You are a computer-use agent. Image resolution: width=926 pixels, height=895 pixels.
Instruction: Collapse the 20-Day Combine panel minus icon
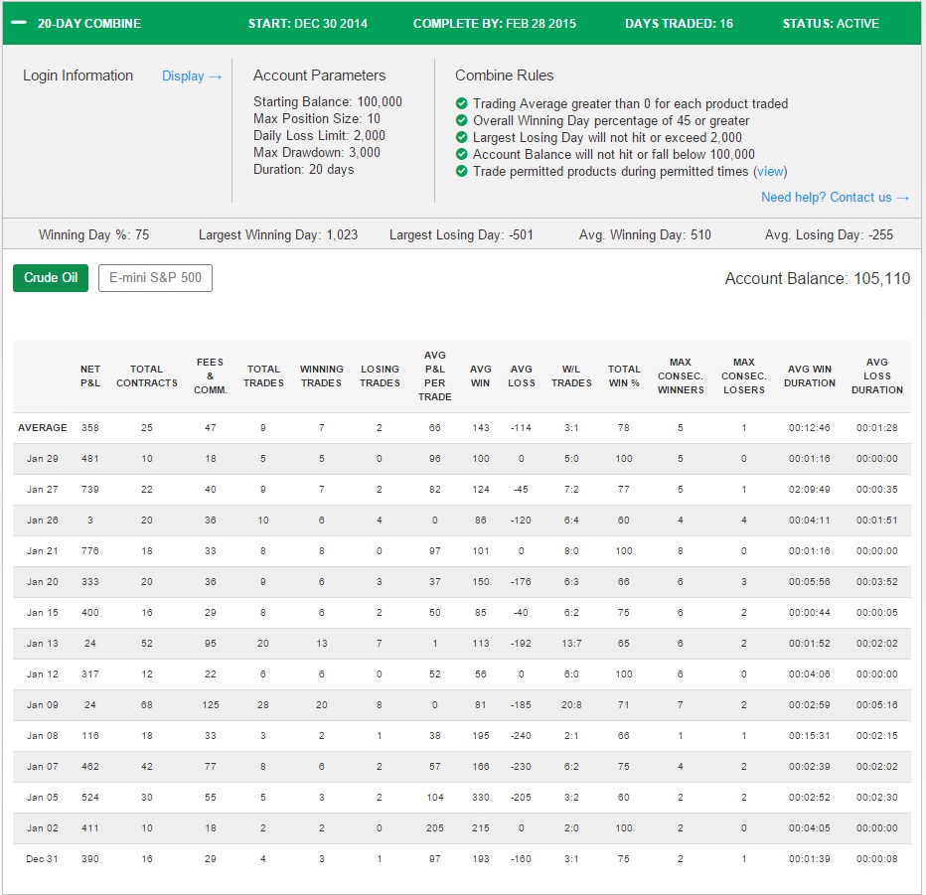pos(19,23)
